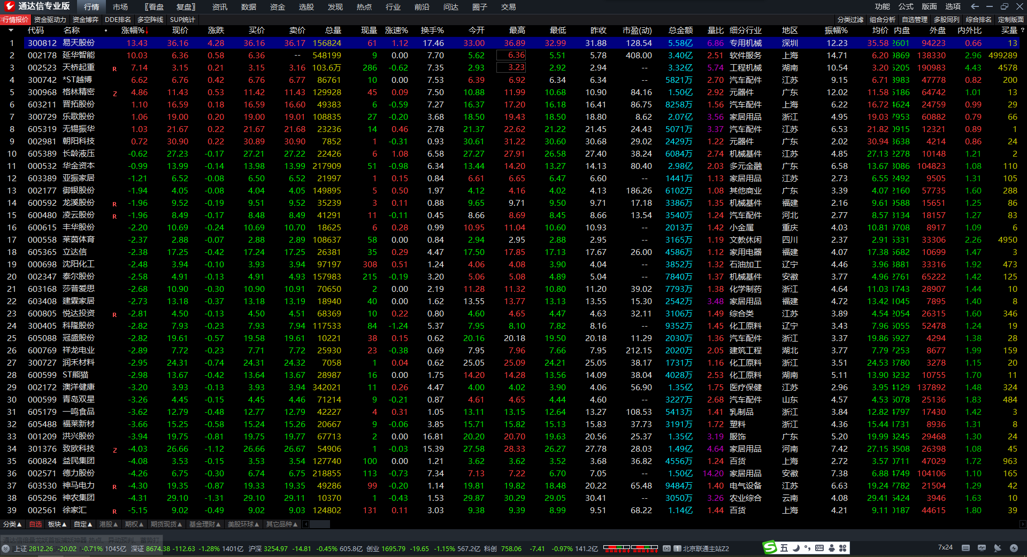This screenshot has width=1027, height=557.
Task: Open the 功能 menu
Action: click(x=883, y=6)
